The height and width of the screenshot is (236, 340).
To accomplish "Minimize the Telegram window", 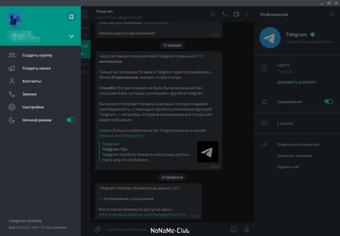I will pos(322,3).
